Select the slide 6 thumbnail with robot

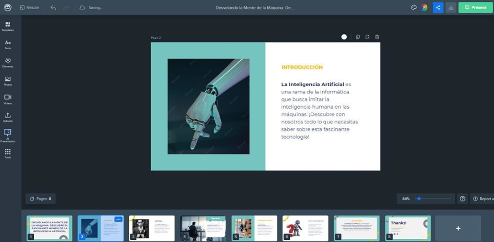305,228
